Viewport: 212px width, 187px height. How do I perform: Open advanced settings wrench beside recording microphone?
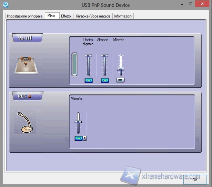(x=85, y=138)
